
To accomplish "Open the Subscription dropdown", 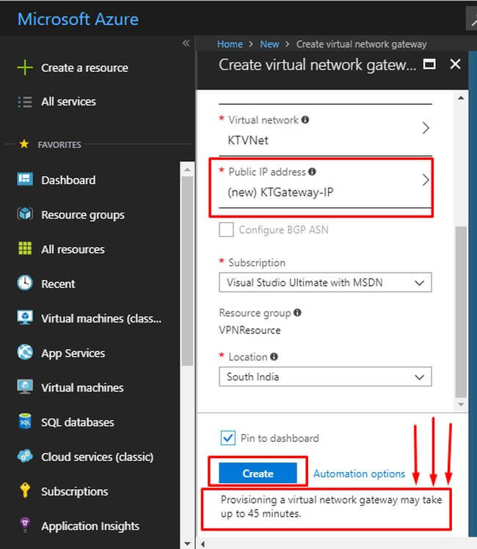I will 325,282.
